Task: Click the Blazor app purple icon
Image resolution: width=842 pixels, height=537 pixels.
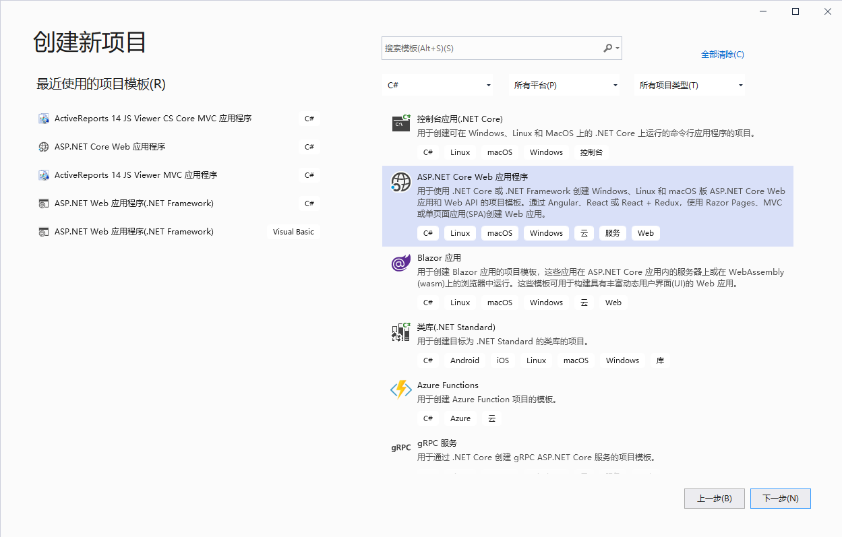Action: point(401,263)
